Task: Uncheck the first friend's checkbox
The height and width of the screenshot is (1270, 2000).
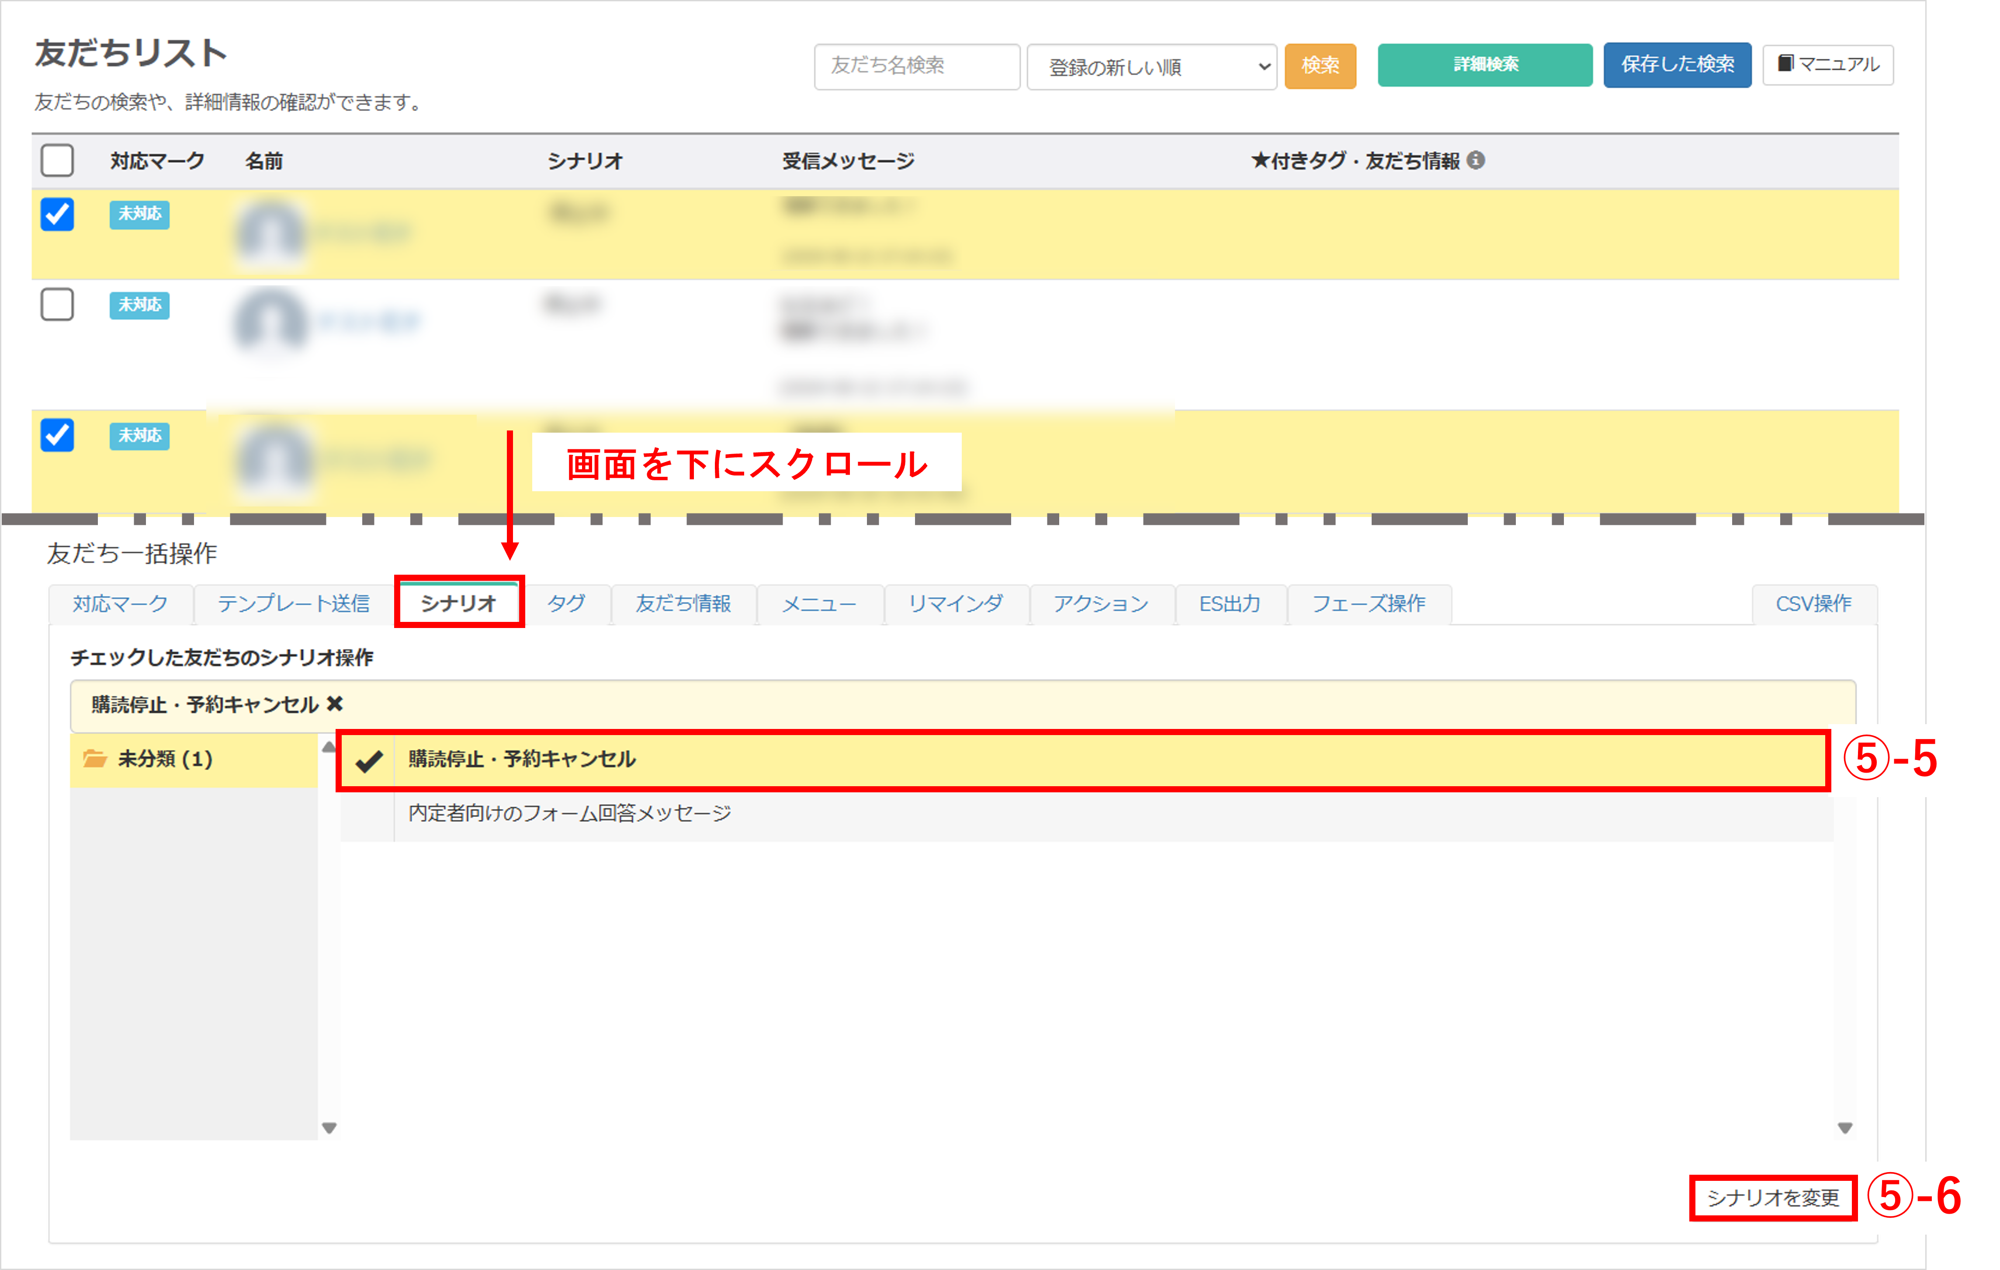Action: [x=57, y=214]
